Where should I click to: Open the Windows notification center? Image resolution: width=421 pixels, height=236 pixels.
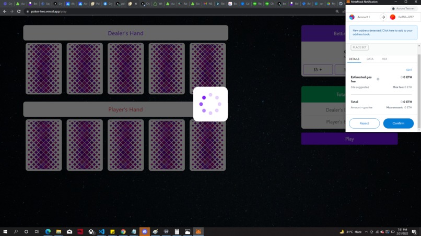pos(414,232)
